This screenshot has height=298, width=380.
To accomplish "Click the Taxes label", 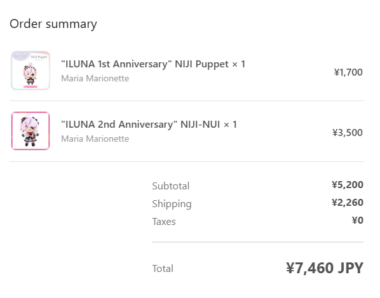I will click(164, 222).
